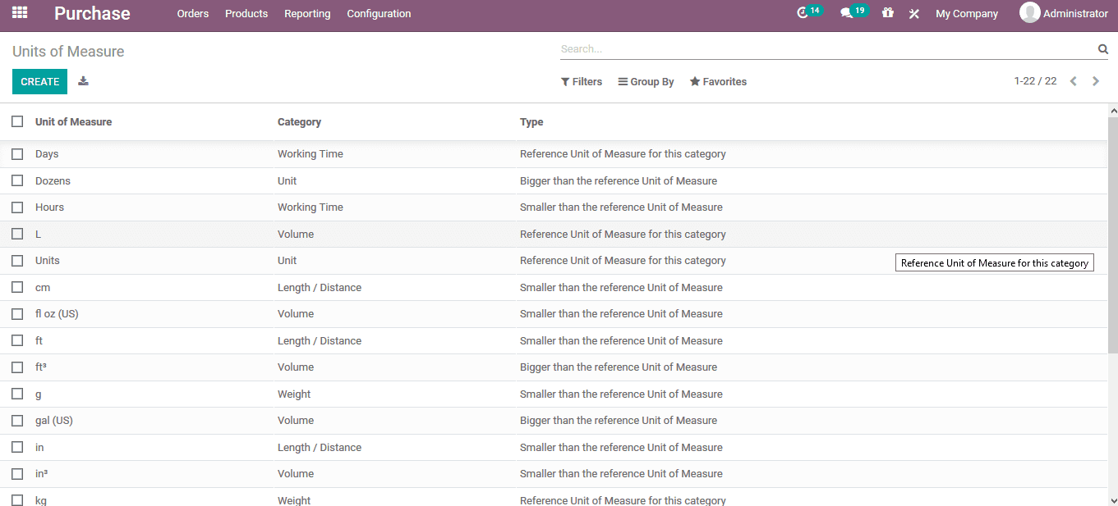
Task: Open the developer tools wrench icon
Action: click(x=913, y=13)
